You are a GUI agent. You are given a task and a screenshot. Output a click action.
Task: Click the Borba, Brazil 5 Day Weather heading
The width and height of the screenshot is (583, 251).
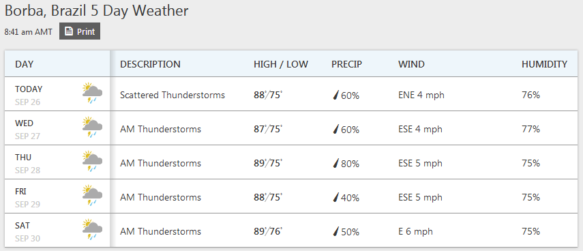click(x=97, y=10)
